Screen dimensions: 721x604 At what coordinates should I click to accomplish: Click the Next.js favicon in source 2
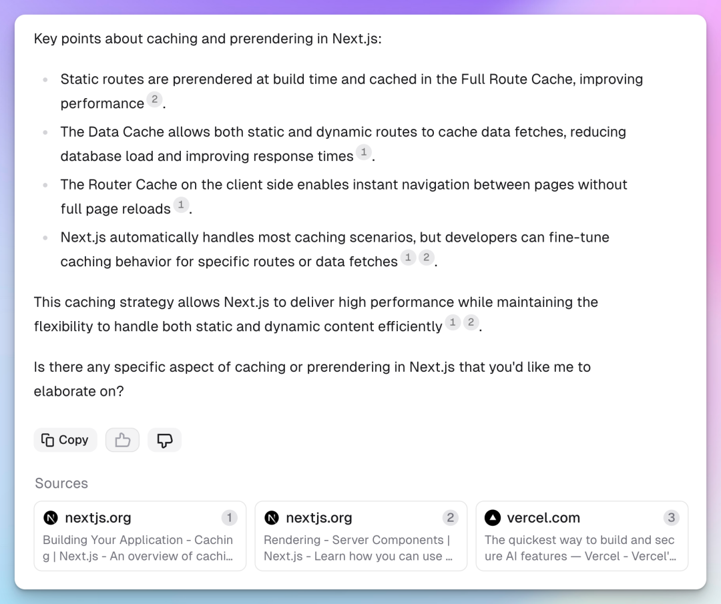click(x=272, y=518)
